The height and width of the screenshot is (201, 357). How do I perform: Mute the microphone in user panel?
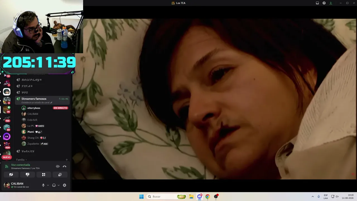pos(43,185)
